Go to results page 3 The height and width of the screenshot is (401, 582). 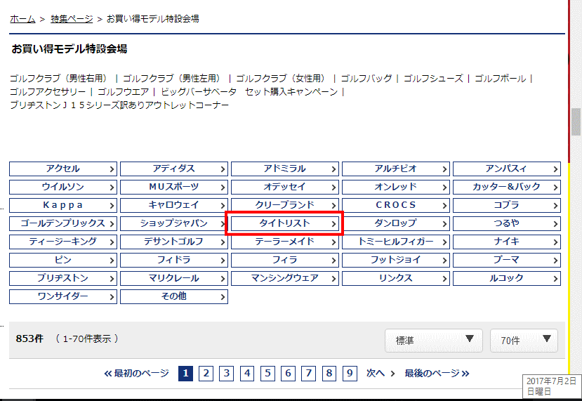(x=227, y=373)
